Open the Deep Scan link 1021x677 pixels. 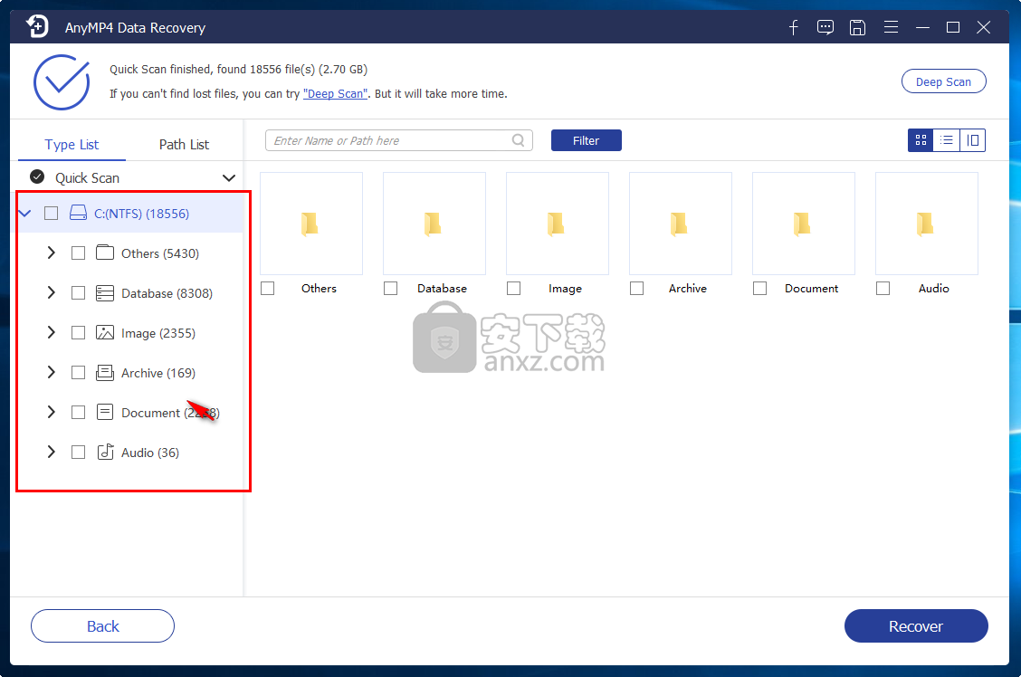335,93
